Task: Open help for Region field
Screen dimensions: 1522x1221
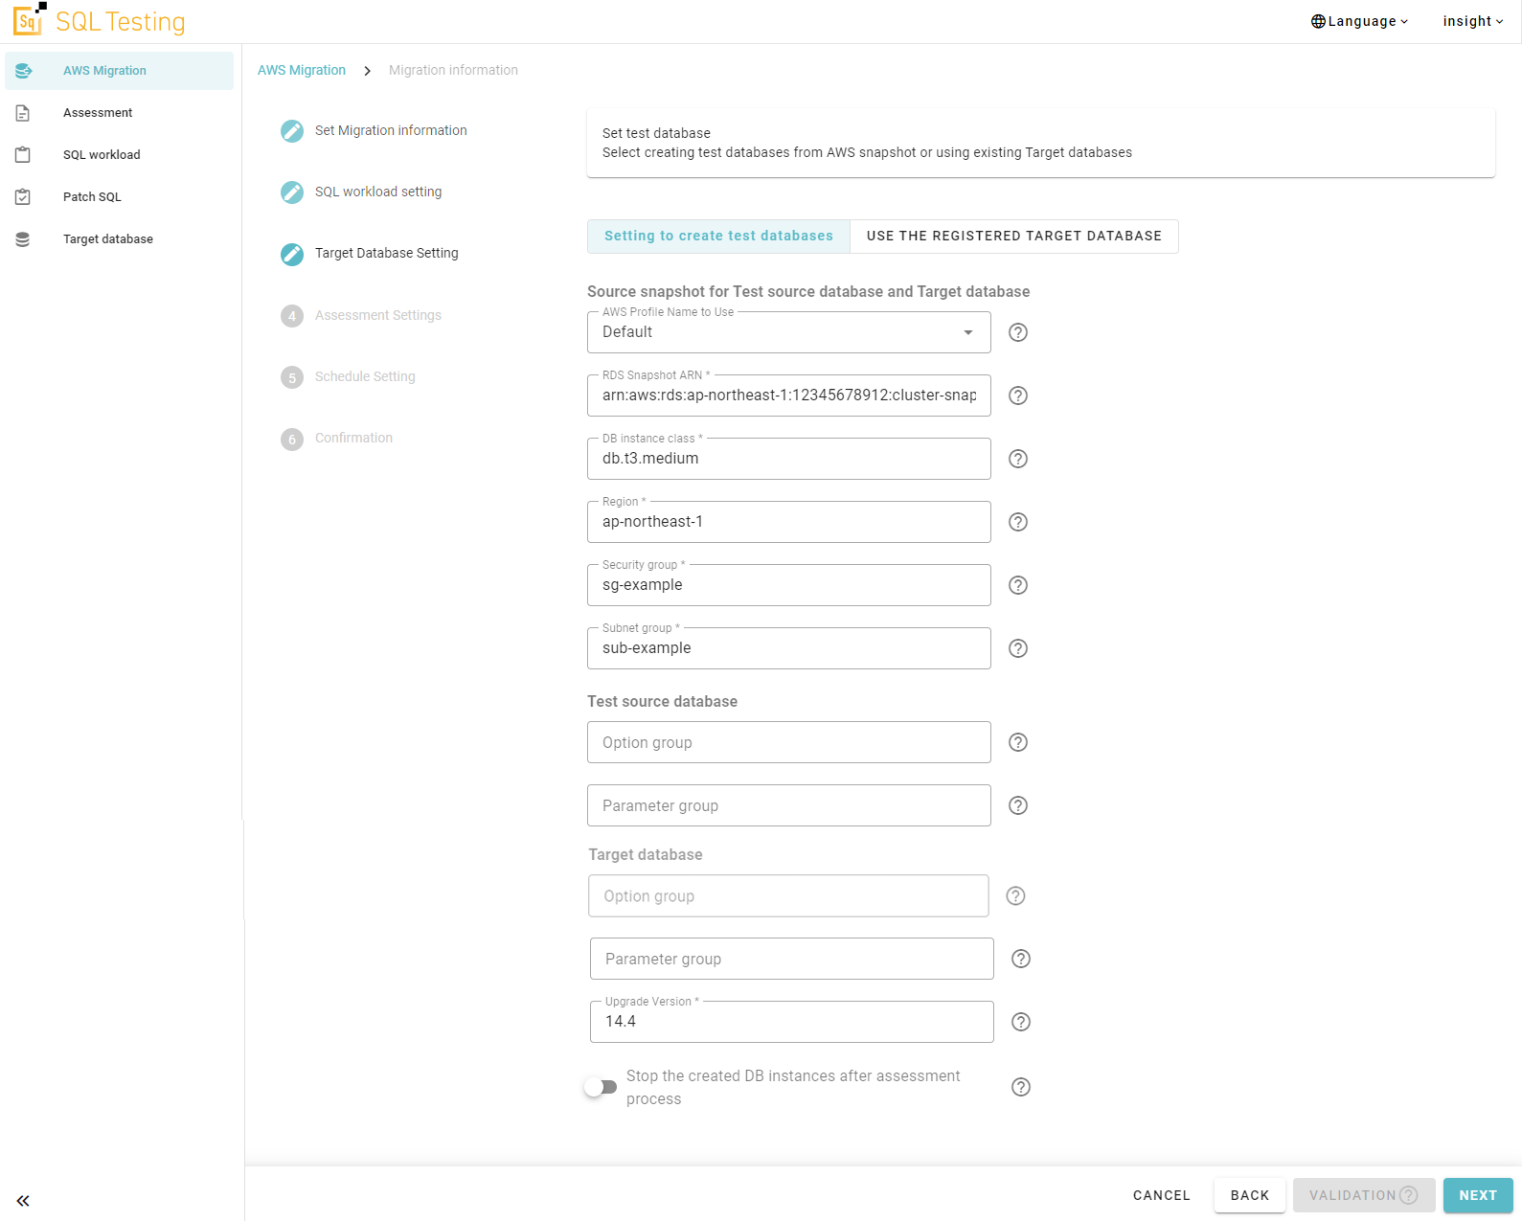Action: pyautogui.click(x=1018, y=522)
